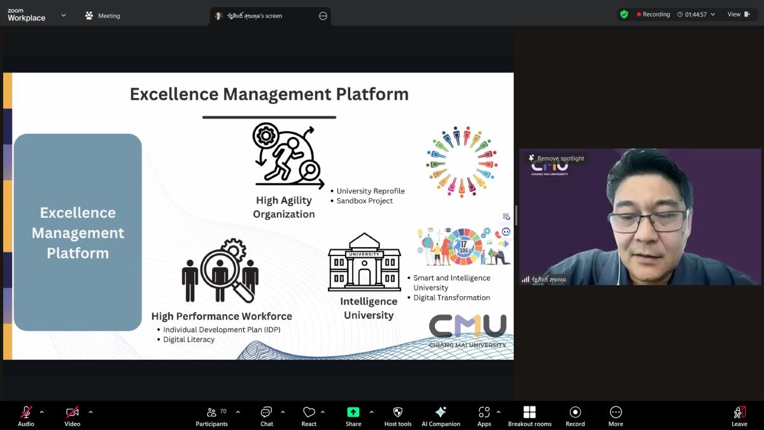
Task: Expand video options arrow beside Video
Action: [x=90, y=412]
